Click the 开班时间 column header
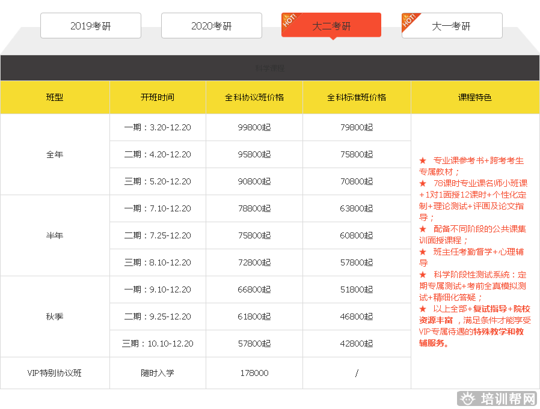This screenshot has height=409, width=540. click(158, 97)
